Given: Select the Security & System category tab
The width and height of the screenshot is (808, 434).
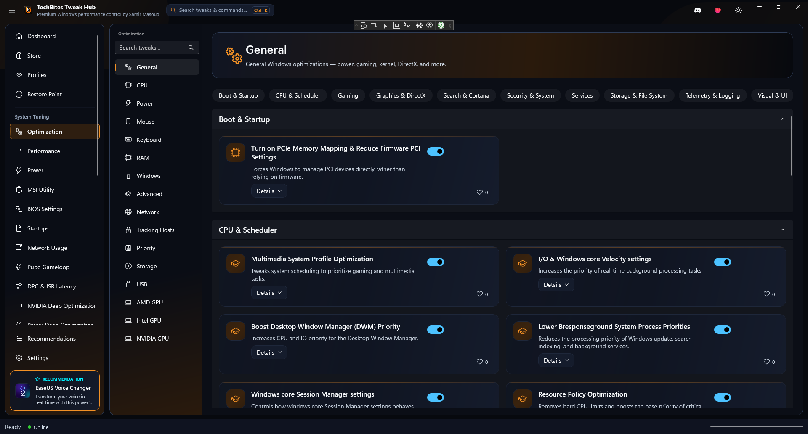Looking at the screenshot, I should click(x=530, y=95).
